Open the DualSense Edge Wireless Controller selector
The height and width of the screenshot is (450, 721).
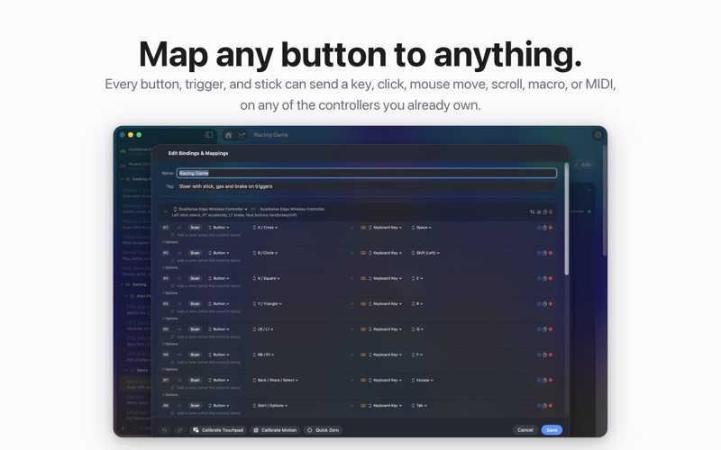tap(211, 209)
